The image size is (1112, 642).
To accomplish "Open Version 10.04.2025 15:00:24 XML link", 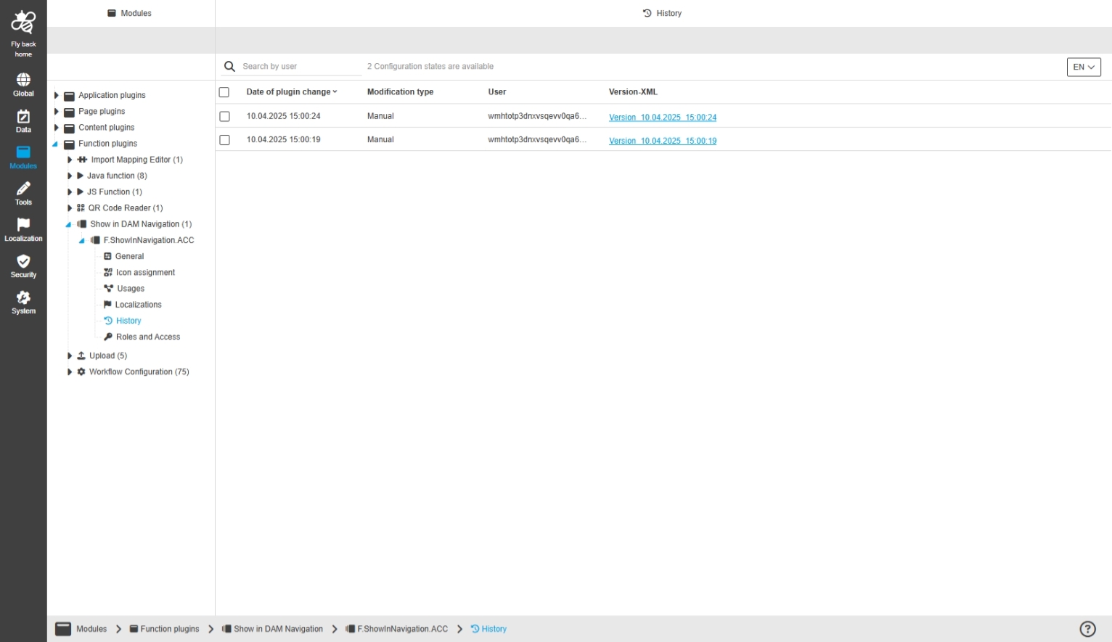I will click(662, 118).
